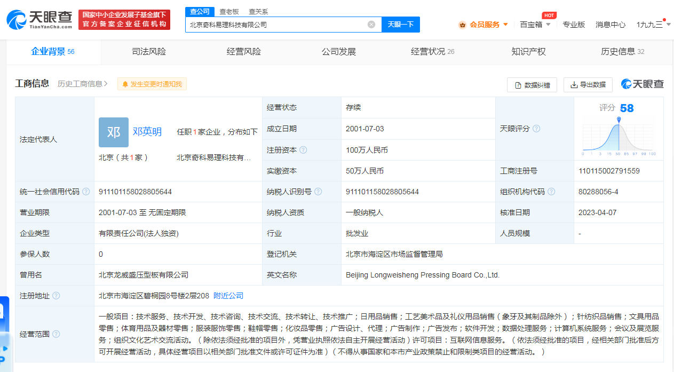This screenshot has height=372, width=674.
Task: Select 企业类型 有限责任公司(法人独资)
Action: (138, 233)
